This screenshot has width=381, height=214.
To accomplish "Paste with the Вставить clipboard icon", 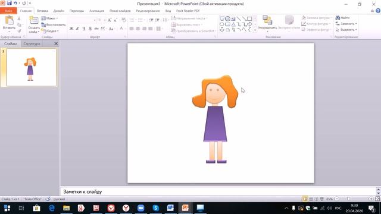I will [x=10, y=20].
